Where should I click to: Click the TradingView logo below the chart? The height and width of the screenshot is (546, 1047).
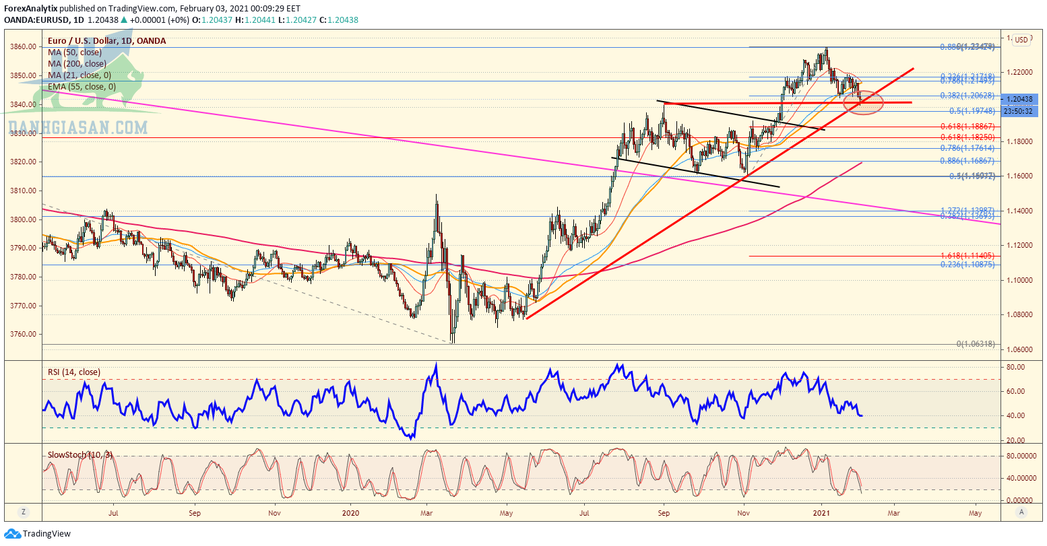point(38,534)
